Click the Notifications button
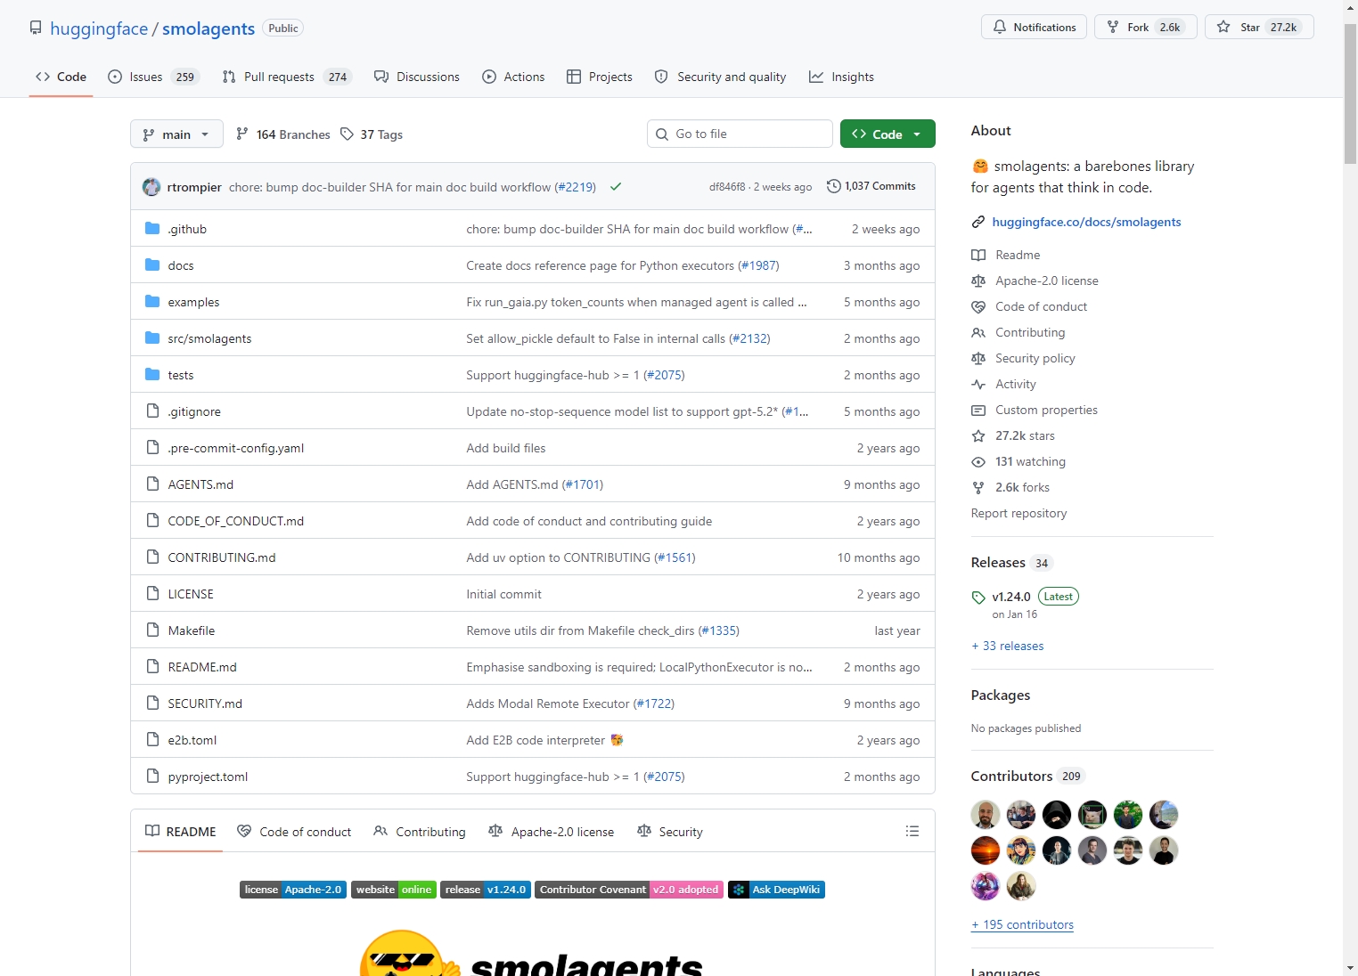 [x=1034, y=27]
